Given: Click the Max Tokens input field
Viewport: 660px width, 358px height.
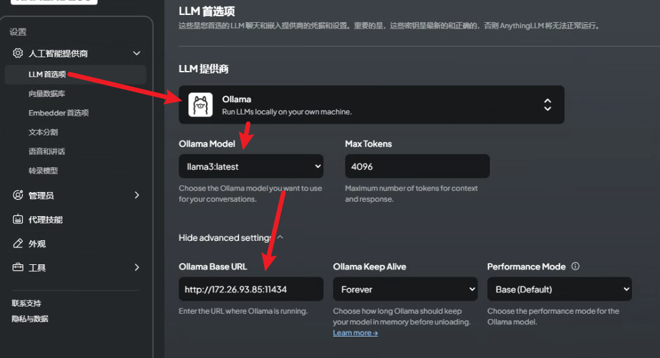Looking at the screenshot, I should click(x=417, y=166).
